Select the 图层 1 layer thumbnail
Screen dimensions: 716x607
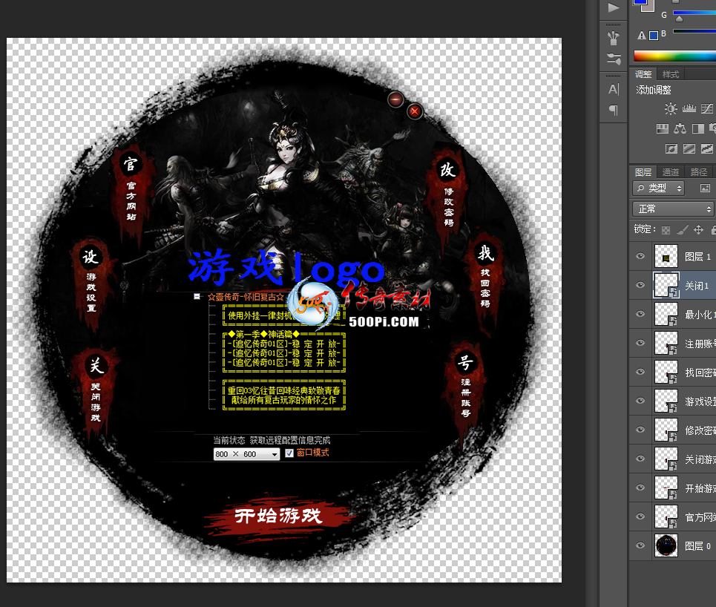tap(666, 256)
